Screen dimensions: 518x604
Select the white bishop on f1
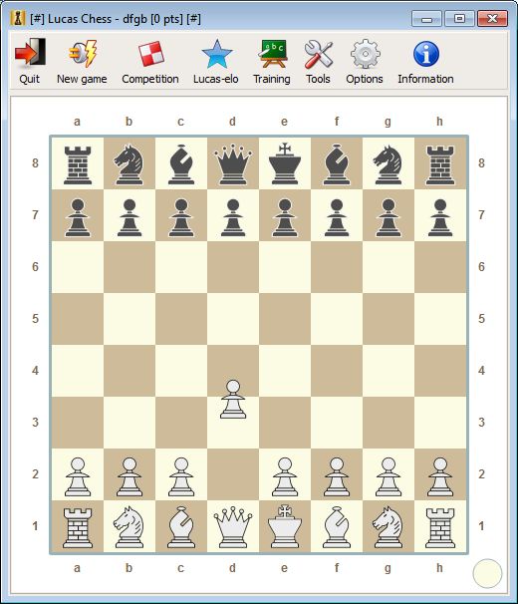(337, 526)
